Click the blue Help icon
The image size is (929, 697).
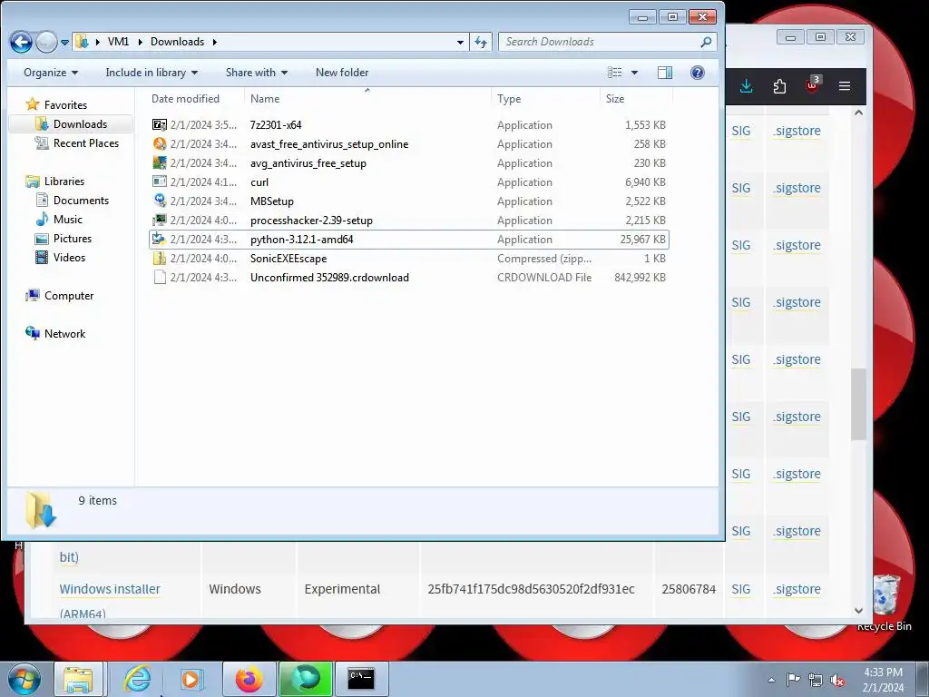(x=698, y=73)
